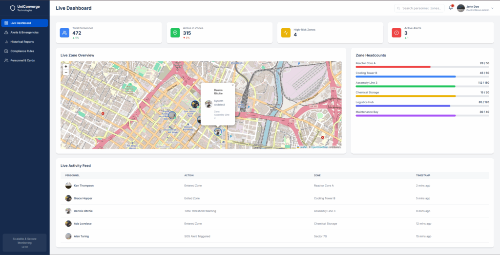Click the Active in Zones location pin icon
The image size is (500, 255).
[175, 33]
